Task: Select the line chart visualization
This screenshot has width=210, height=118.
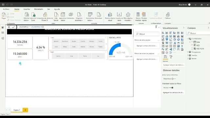Action: [x=163, y=36]
